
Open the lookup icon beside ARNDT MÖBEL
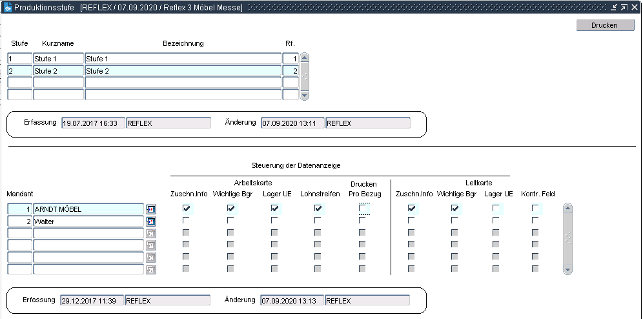(x=151, y=209)
